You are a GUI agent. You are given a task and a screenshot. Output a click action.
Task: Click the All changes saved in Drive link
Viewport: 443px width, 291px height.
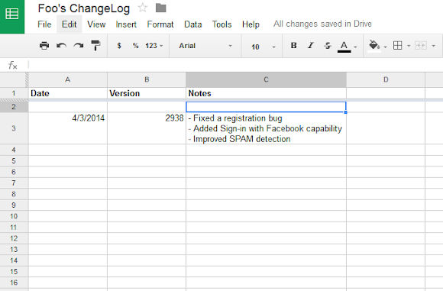(x=322, y=24)
